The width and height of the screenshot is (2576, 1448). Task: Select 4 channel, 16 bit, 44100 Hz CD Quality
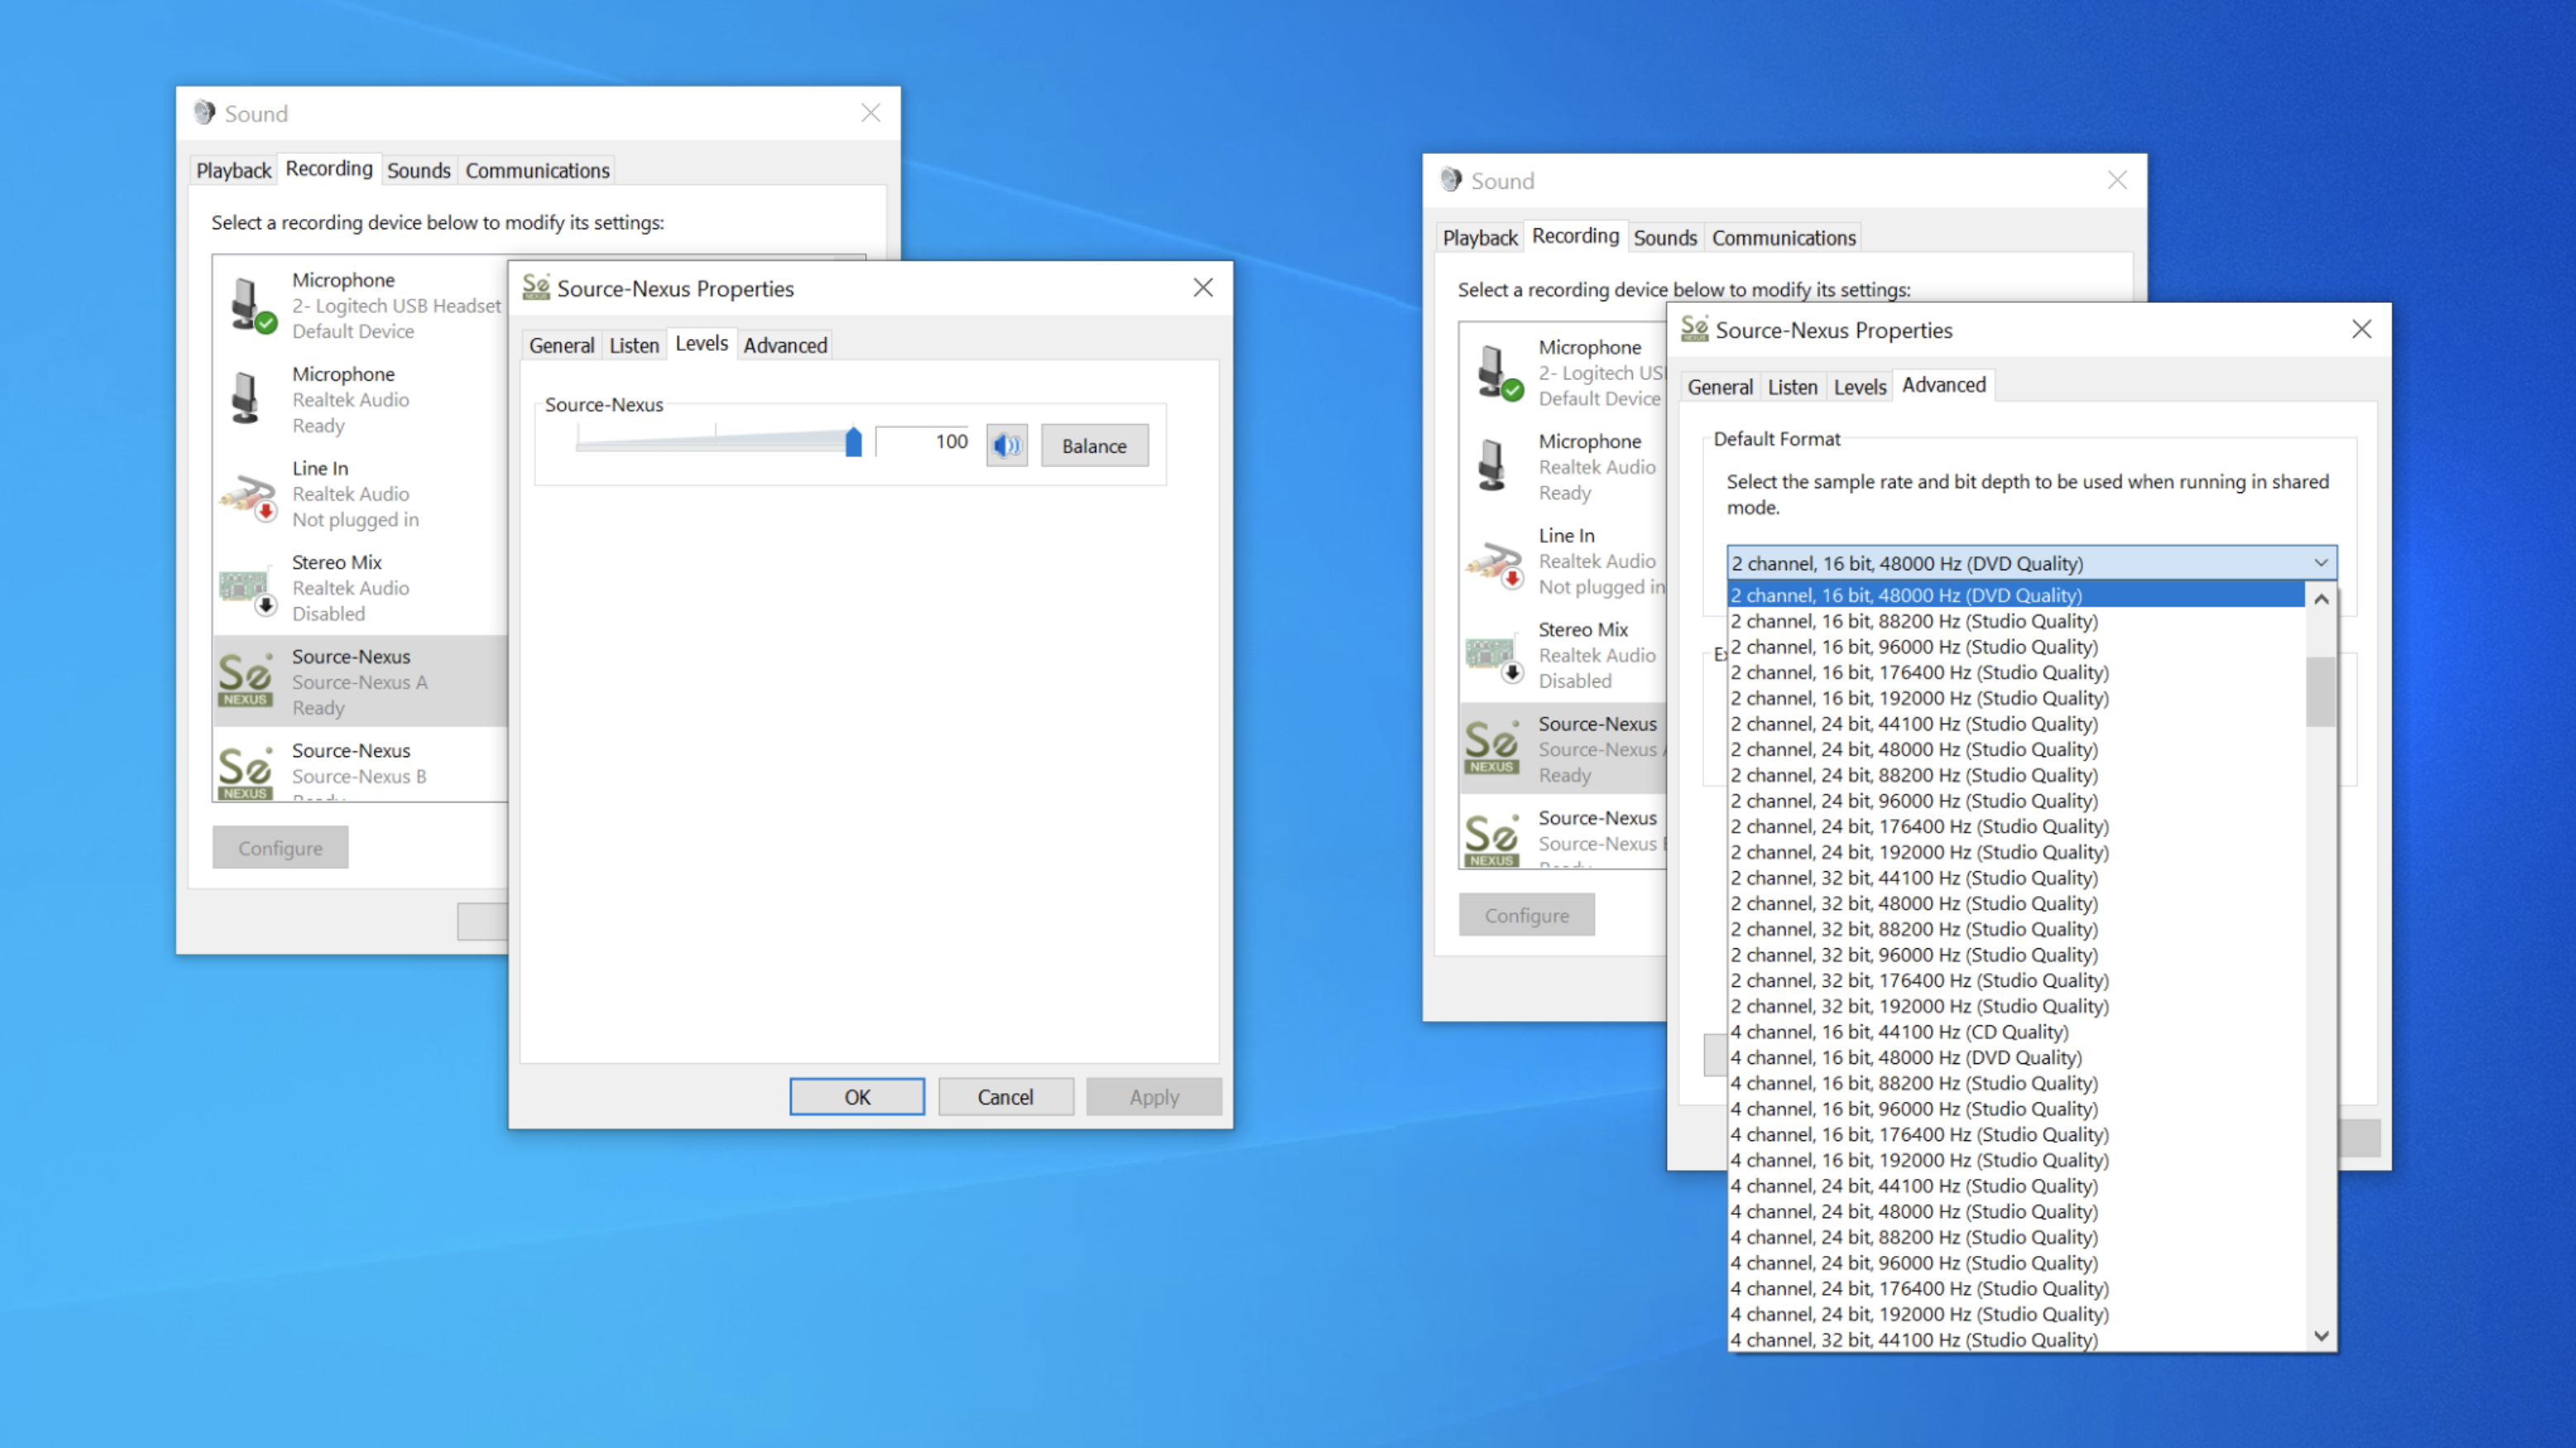point(1899,1031)
